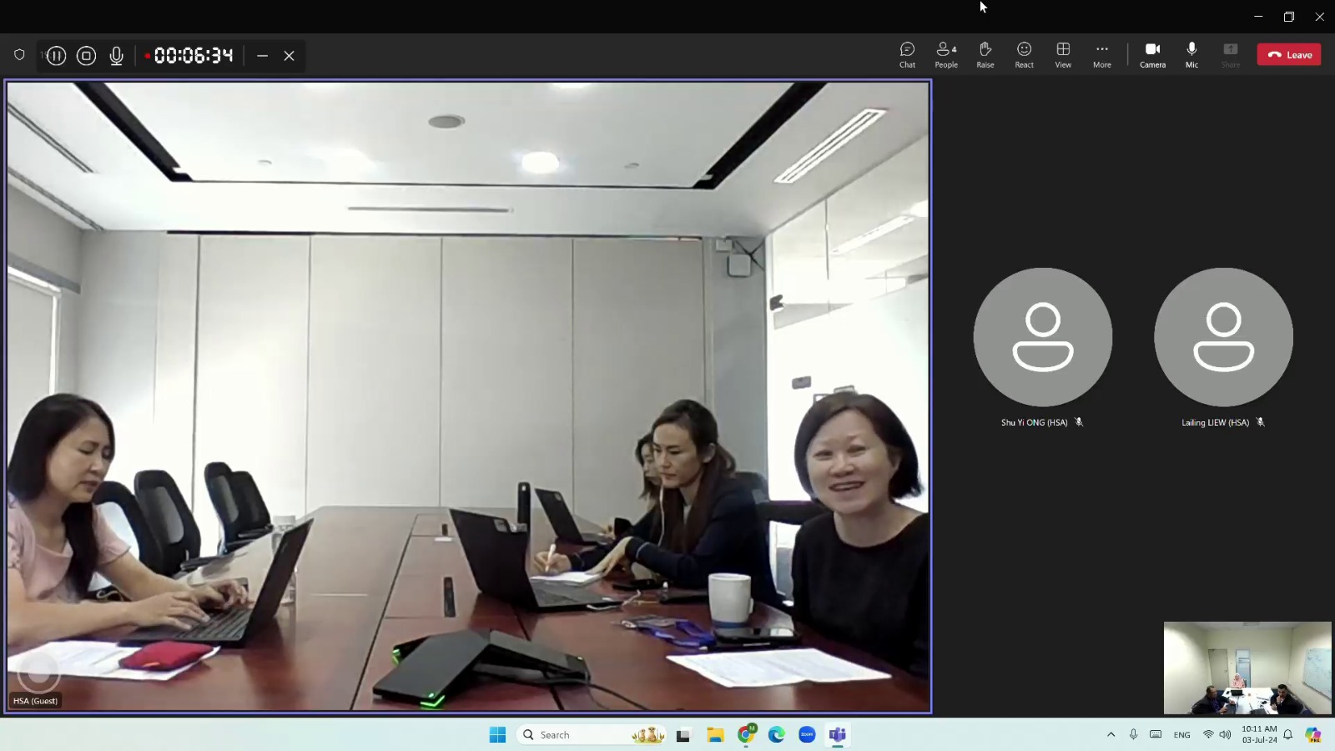The height and width of the screenshot is (751, 1335).
Task: Open the React emoji options
Action: 1024,55
